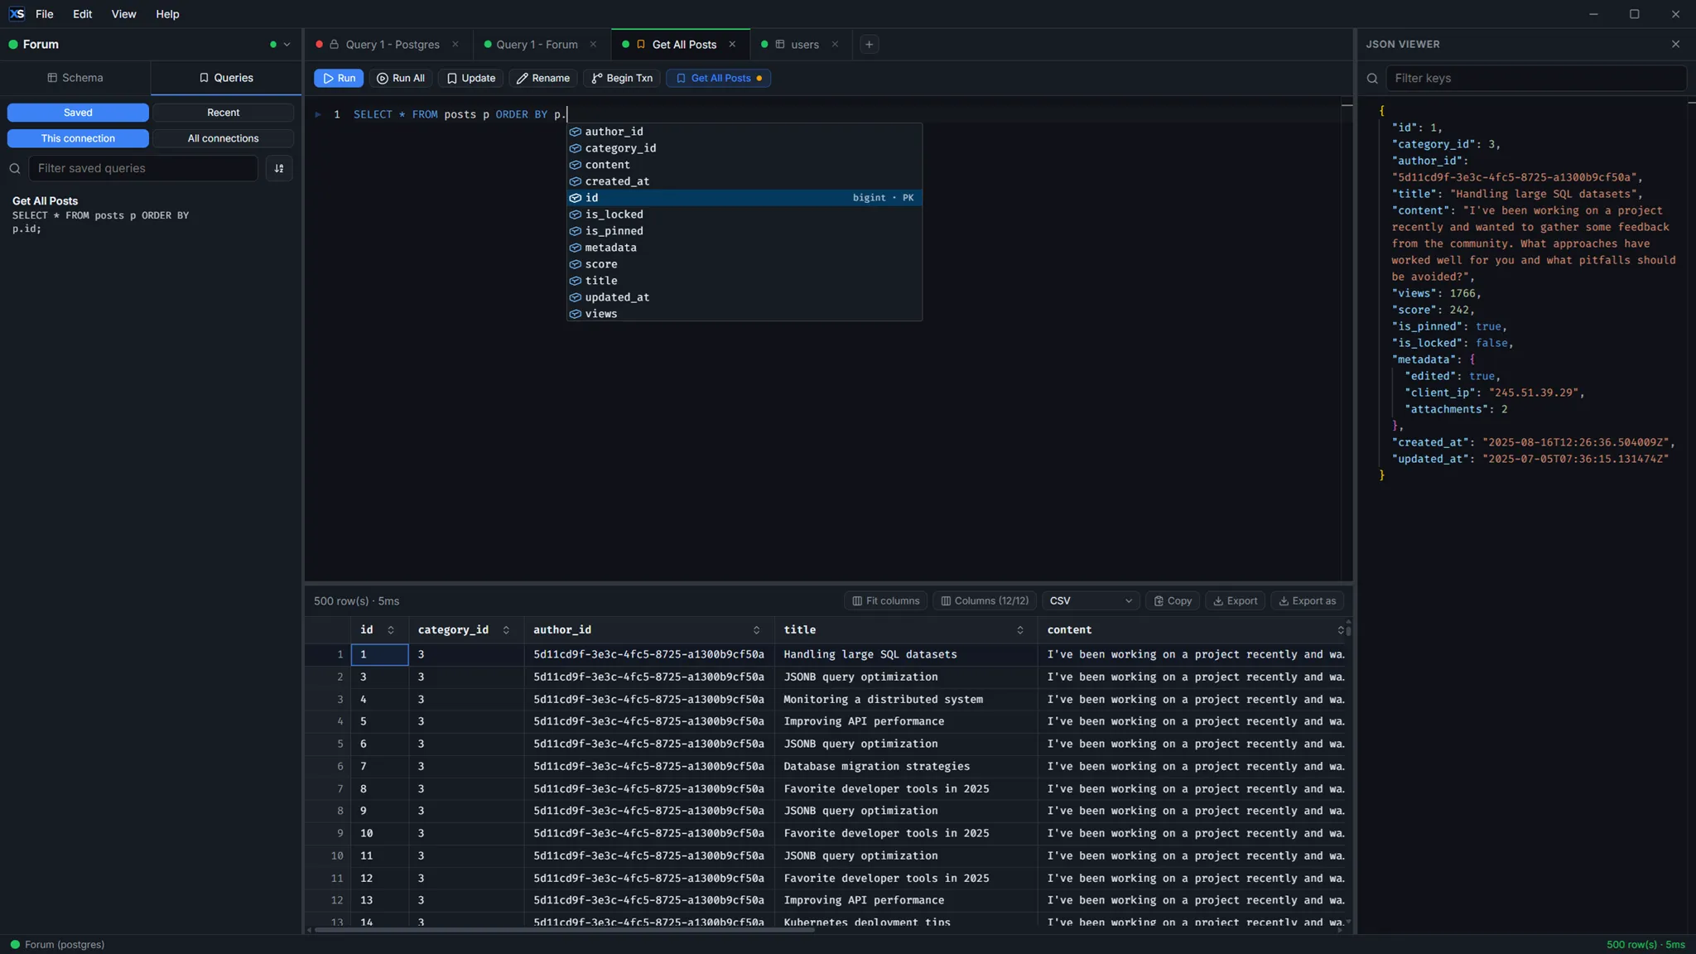
Task: Click the Update saved query button
Action: tap(470, 78)
